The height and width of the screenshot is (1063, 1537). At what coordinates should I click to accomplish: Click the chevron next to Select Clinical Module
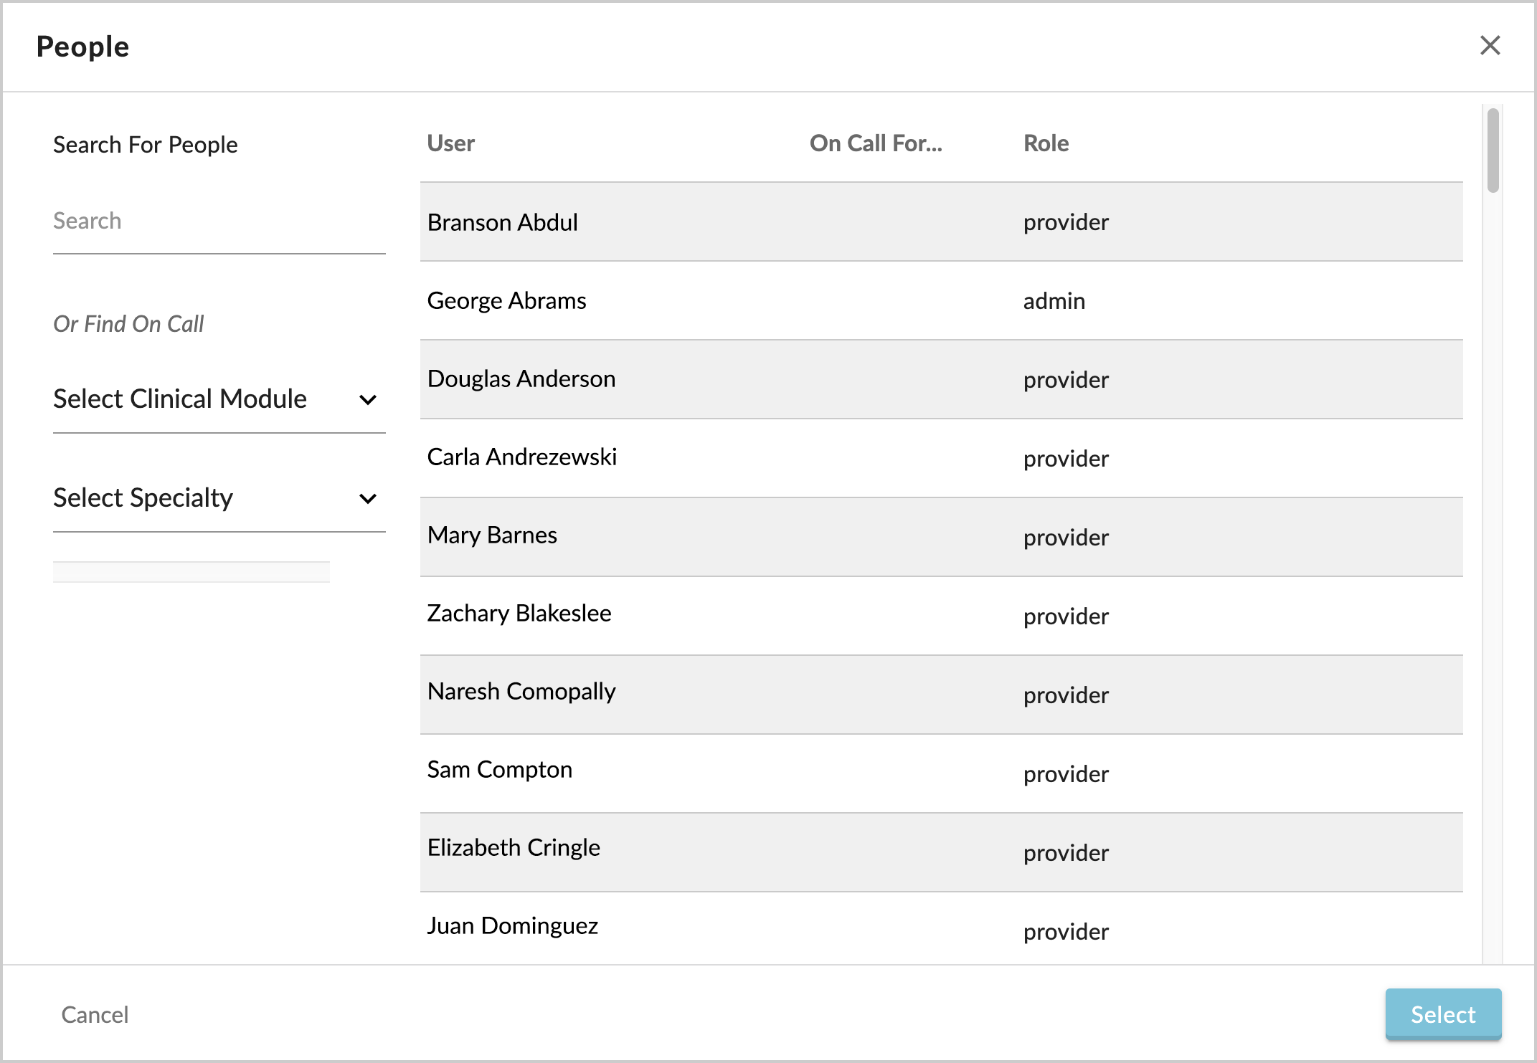(368, 400)
